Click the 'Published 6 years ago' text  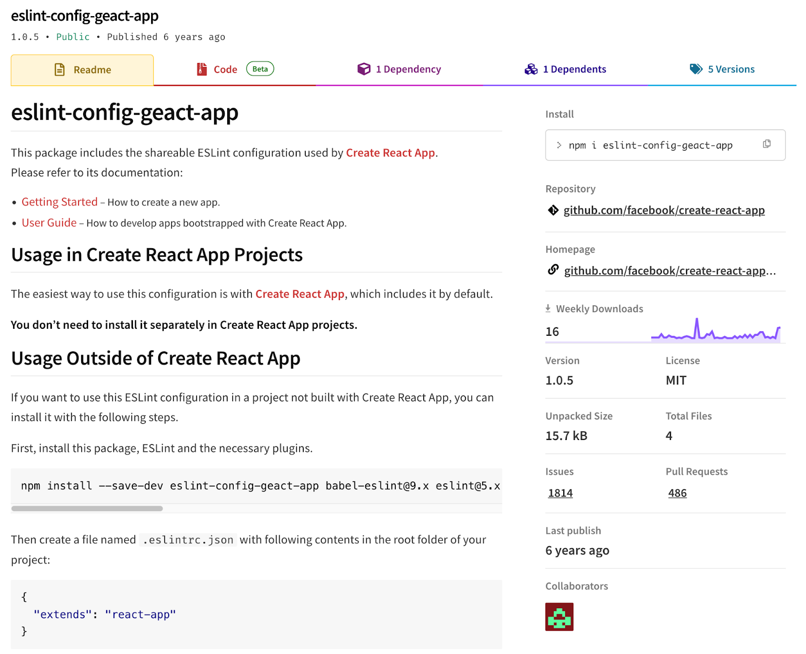[x=166, y=37]
